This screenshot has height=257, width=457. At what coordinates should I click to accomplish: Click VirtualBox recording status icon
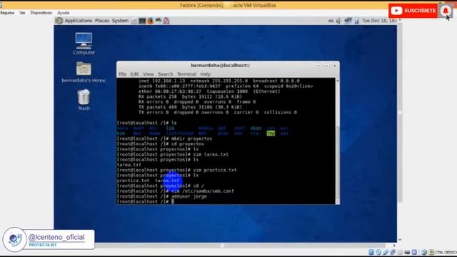(414, 252)
